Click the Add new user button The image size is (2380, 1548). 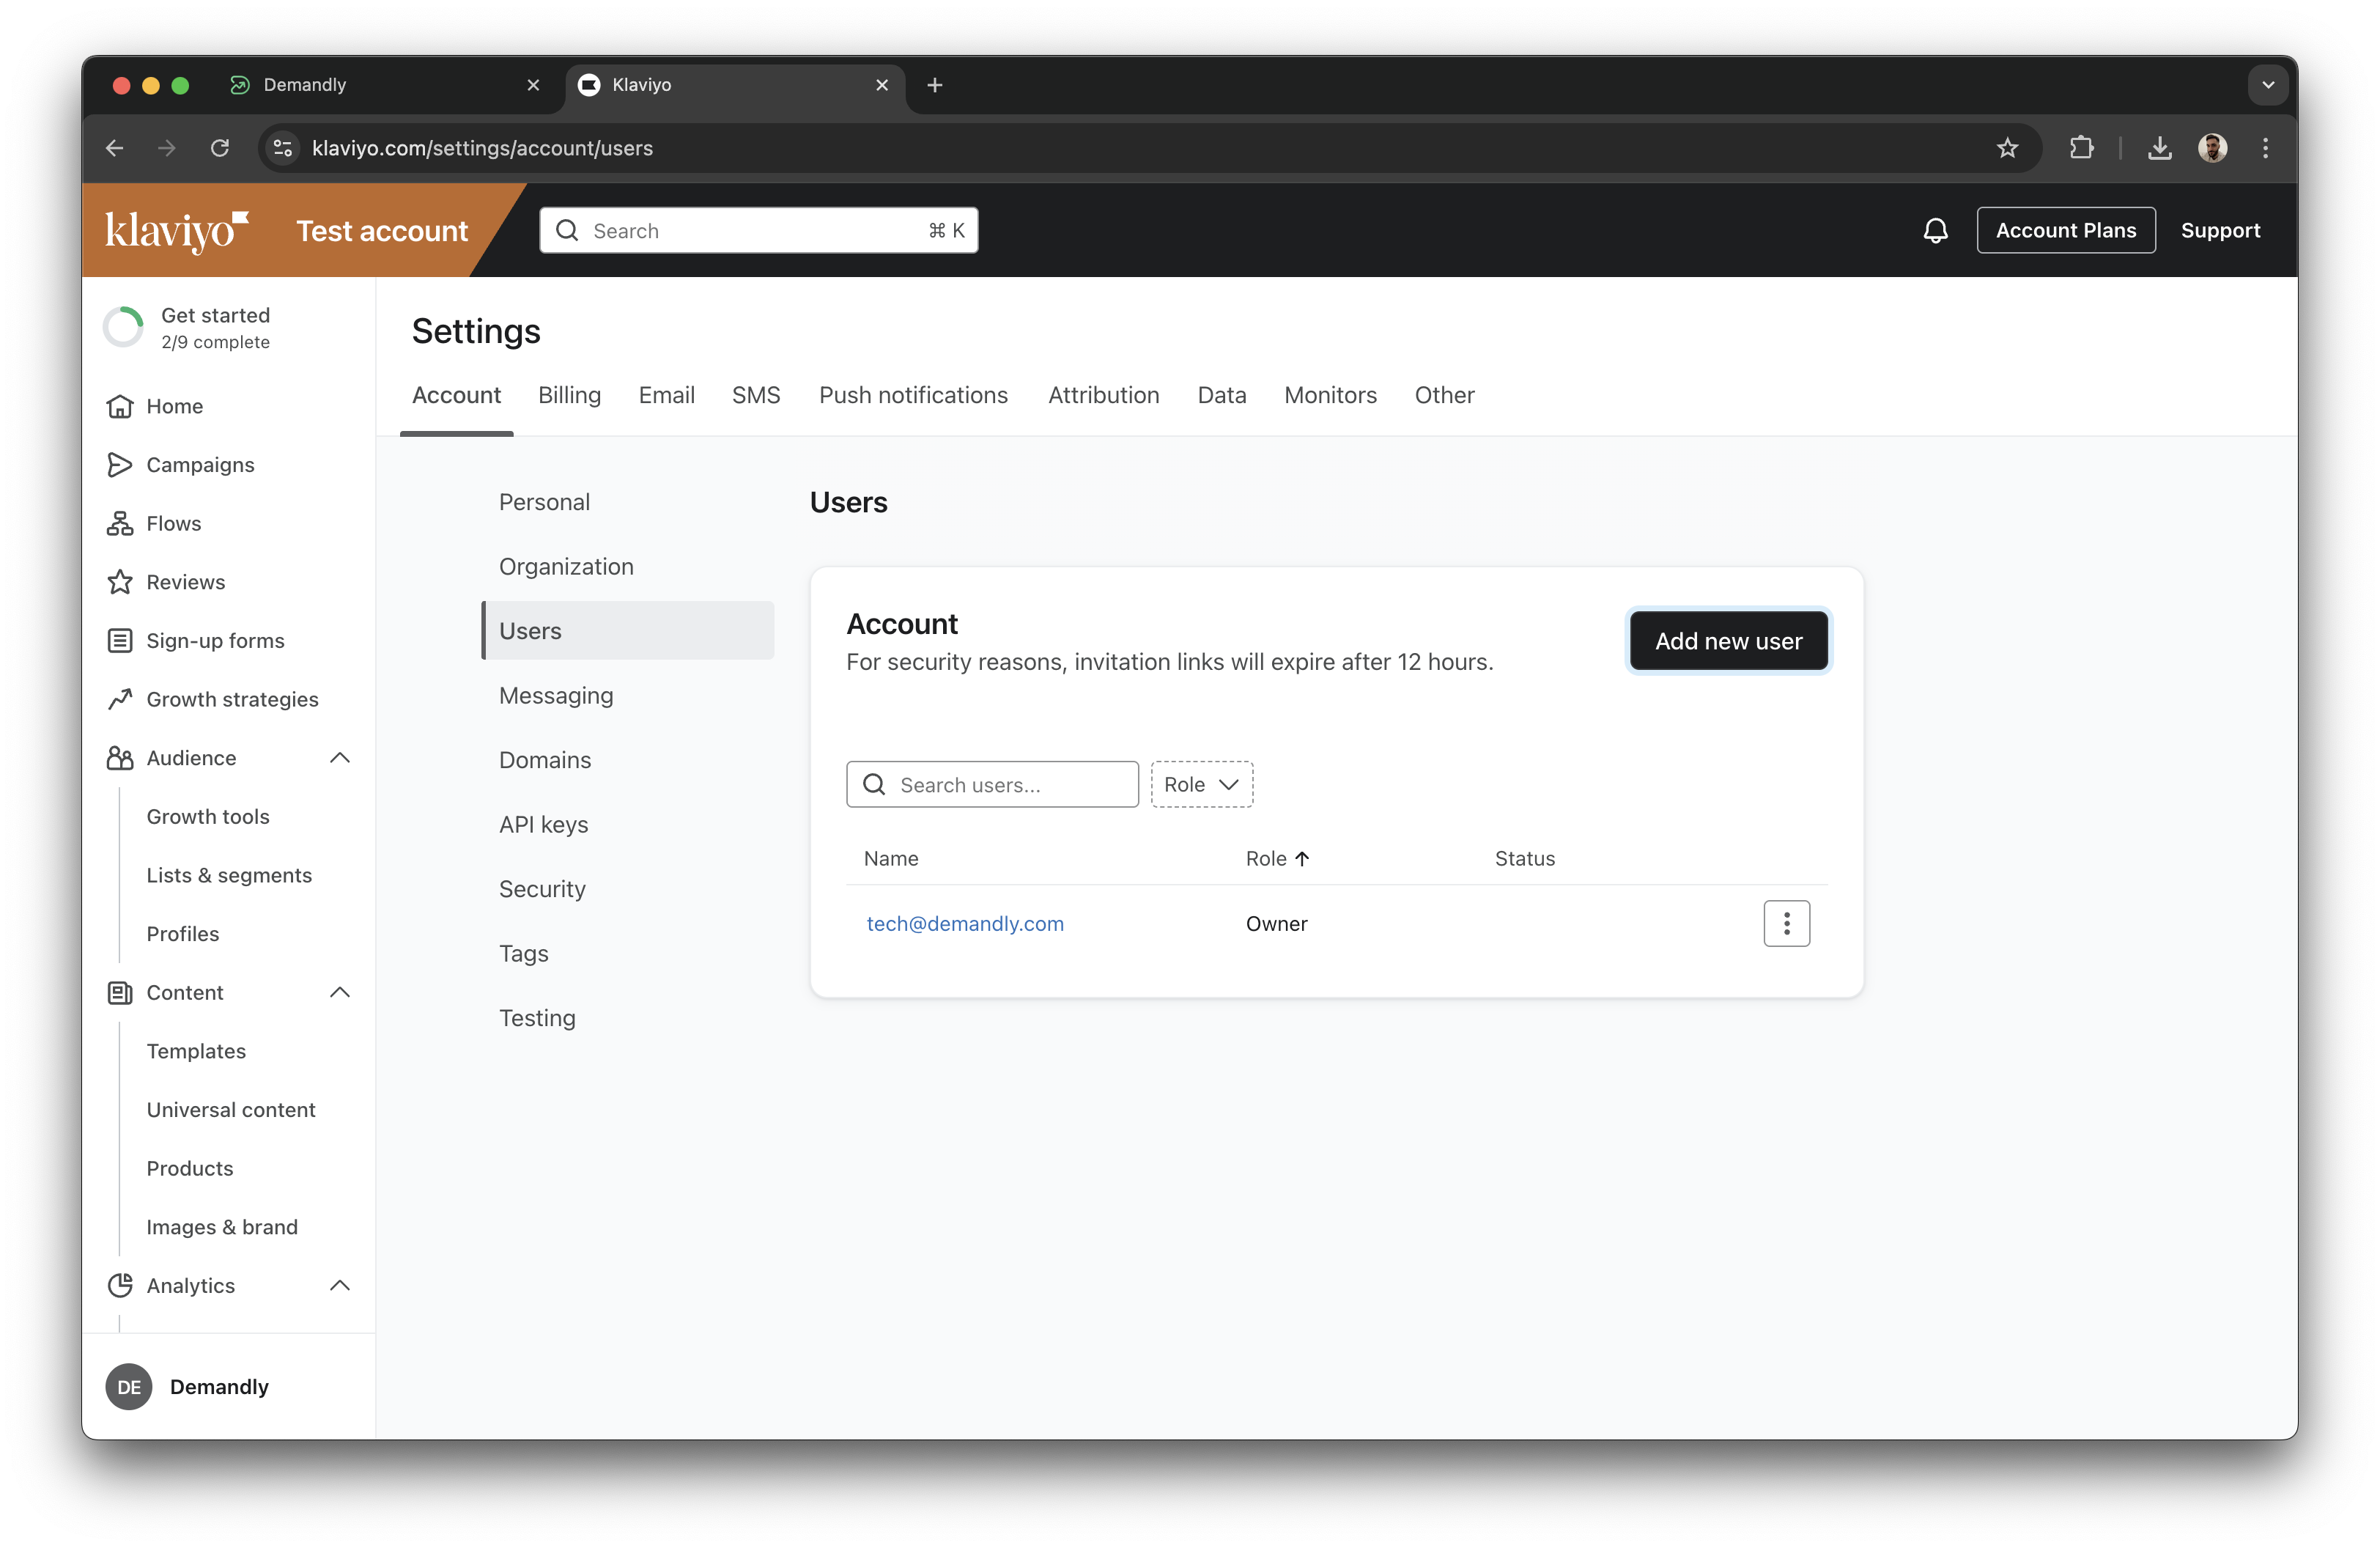[1727, 641]
